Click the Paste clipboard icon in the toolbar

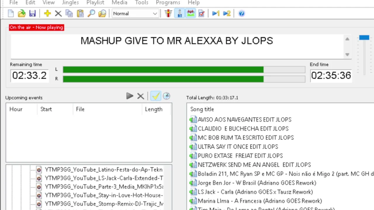click(80, 13)
